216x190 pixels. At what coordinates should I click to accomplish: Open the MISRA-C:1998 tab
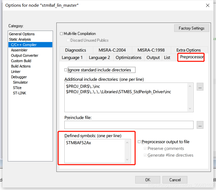(151, 50)
